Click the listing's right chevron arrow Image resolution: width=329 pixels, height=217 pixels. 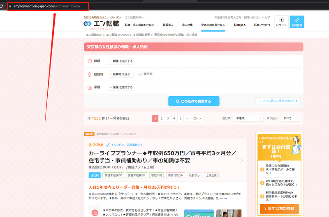tap(241, 160)
